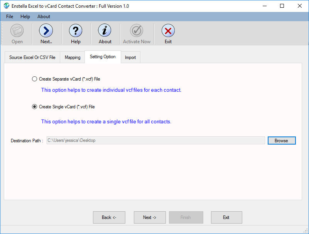Screen dimensions: 309x234
Task: Click the Enstella app icon in title bar
Action: click(x=7, y=6)
